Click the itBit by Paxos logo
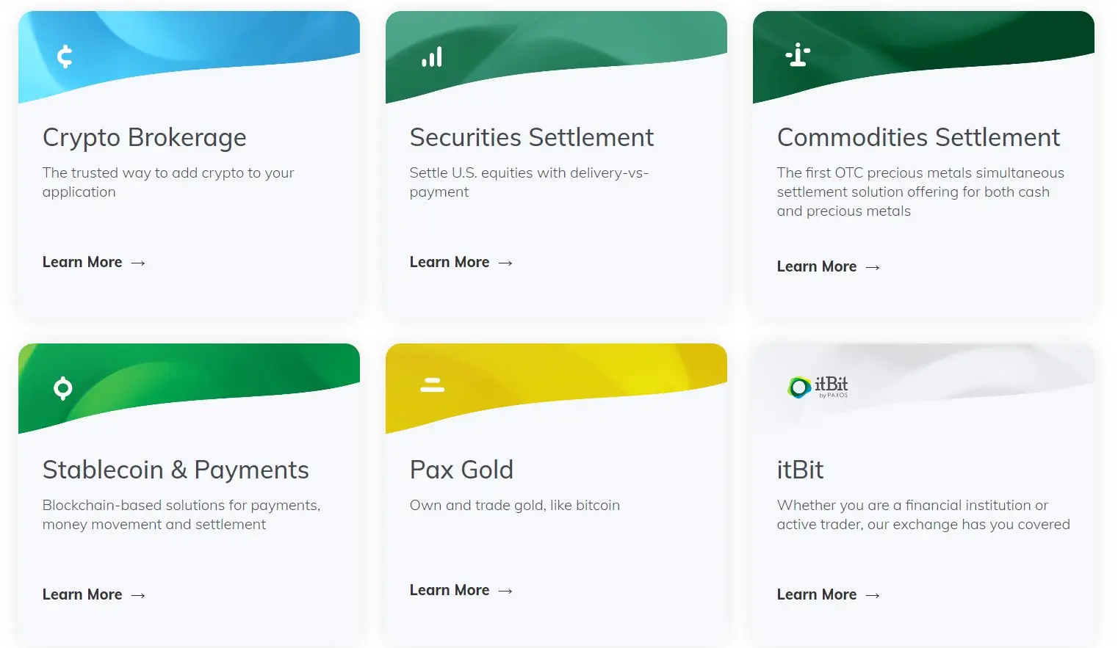Screen dimensions: 1118x648 point(818,387)
